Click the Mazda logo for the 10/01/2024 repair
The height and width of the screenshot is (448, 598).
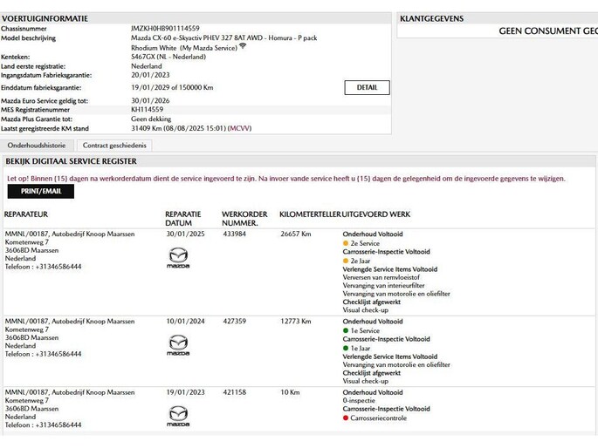[177, 345]
